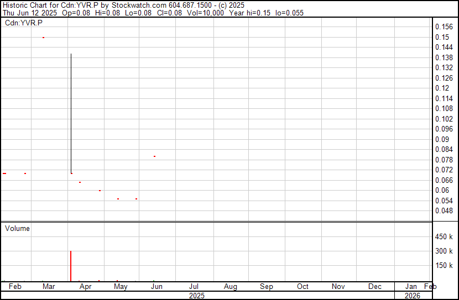Select the 300 k volume axis label
The image size is (459, 300).
[444, 251]
